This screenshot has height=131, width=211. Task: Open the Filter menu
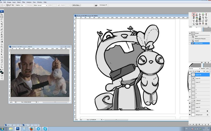click(x=23, y=2)
